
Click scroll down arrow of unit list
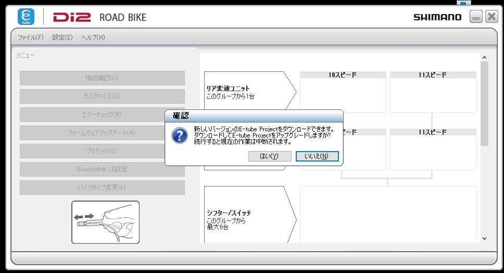[484, 239]
